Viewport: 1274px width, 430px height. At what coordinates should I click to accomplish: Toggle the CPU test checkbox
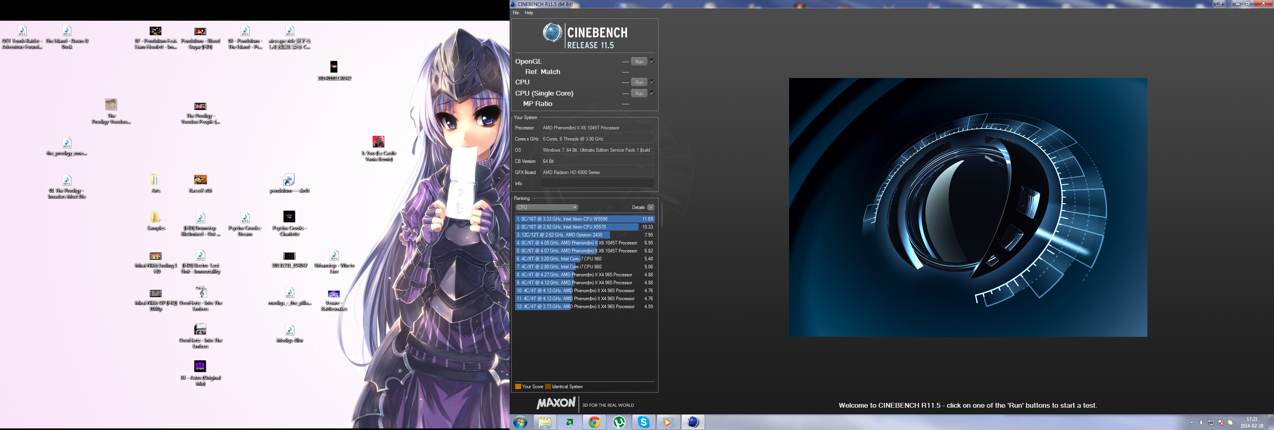tap(653, 82)
